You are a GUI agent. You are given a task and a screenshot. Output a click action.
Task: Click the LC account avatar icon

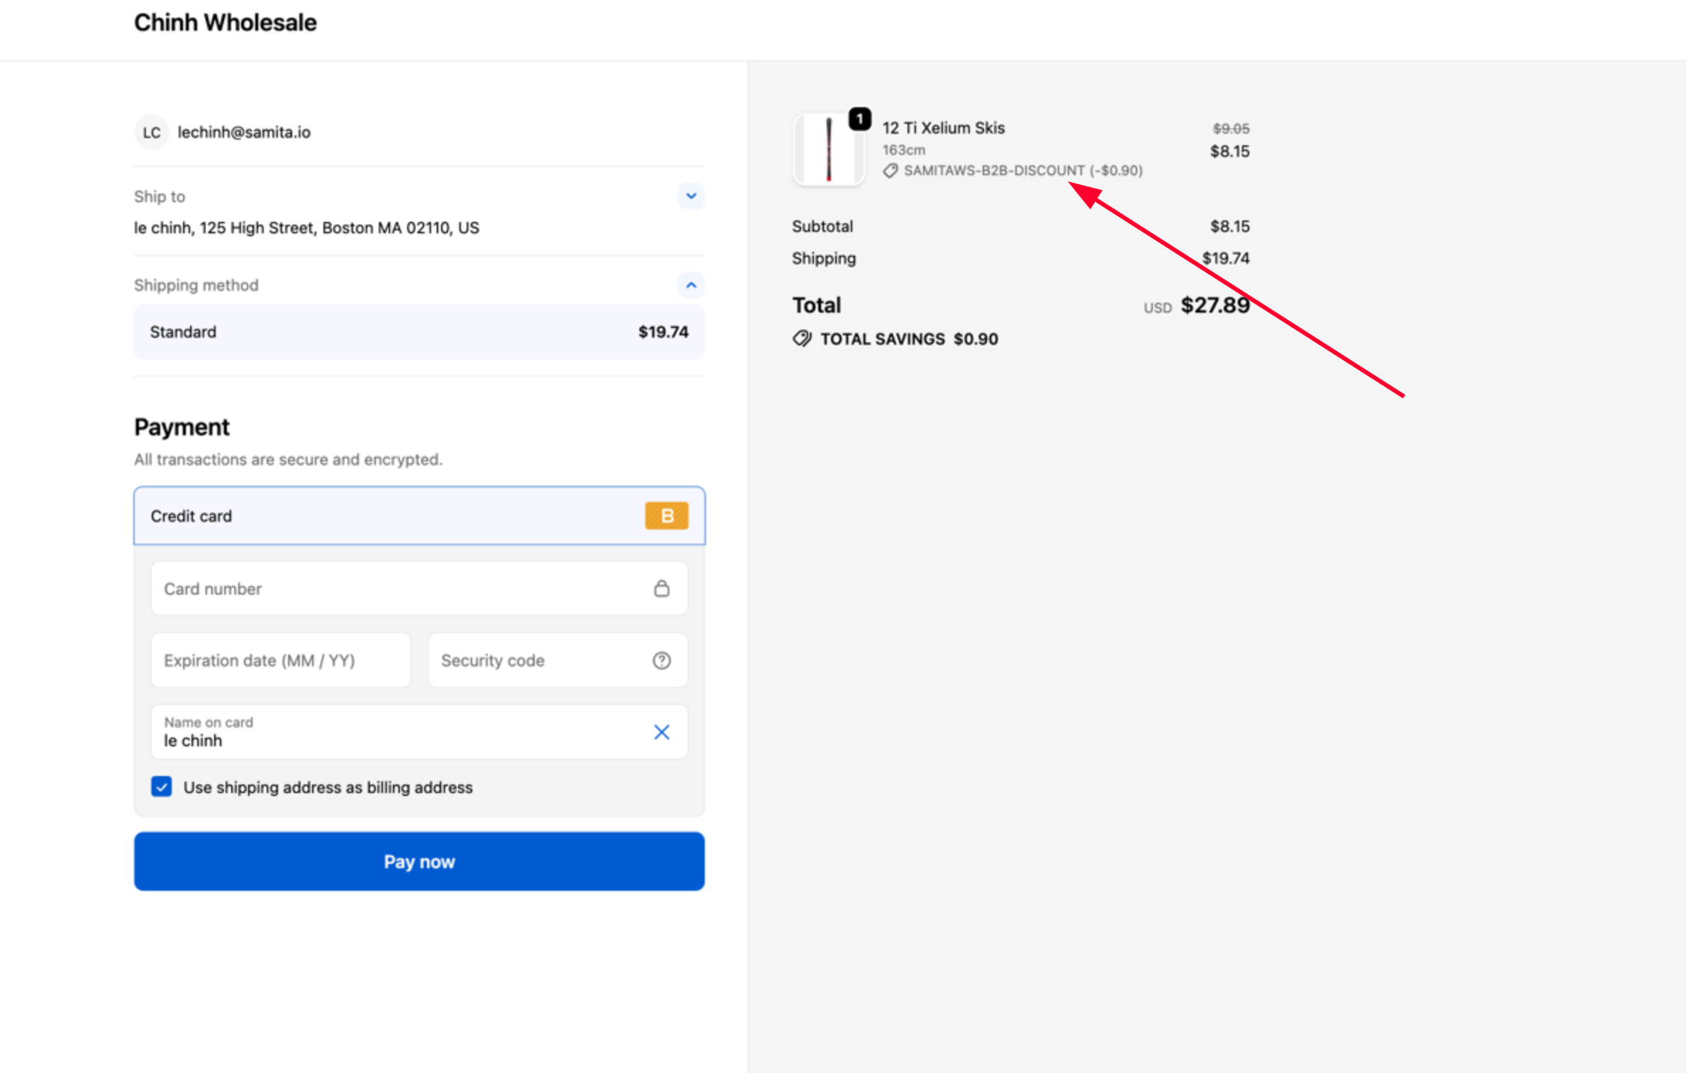pos(151,133)
